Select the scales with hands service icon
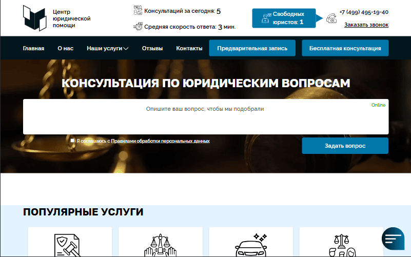This screenshot has width=411, height=257. point(160,245)
